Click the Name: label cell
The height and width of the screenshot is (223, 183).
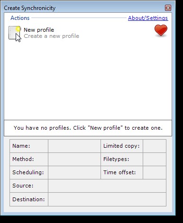point(29,146)
